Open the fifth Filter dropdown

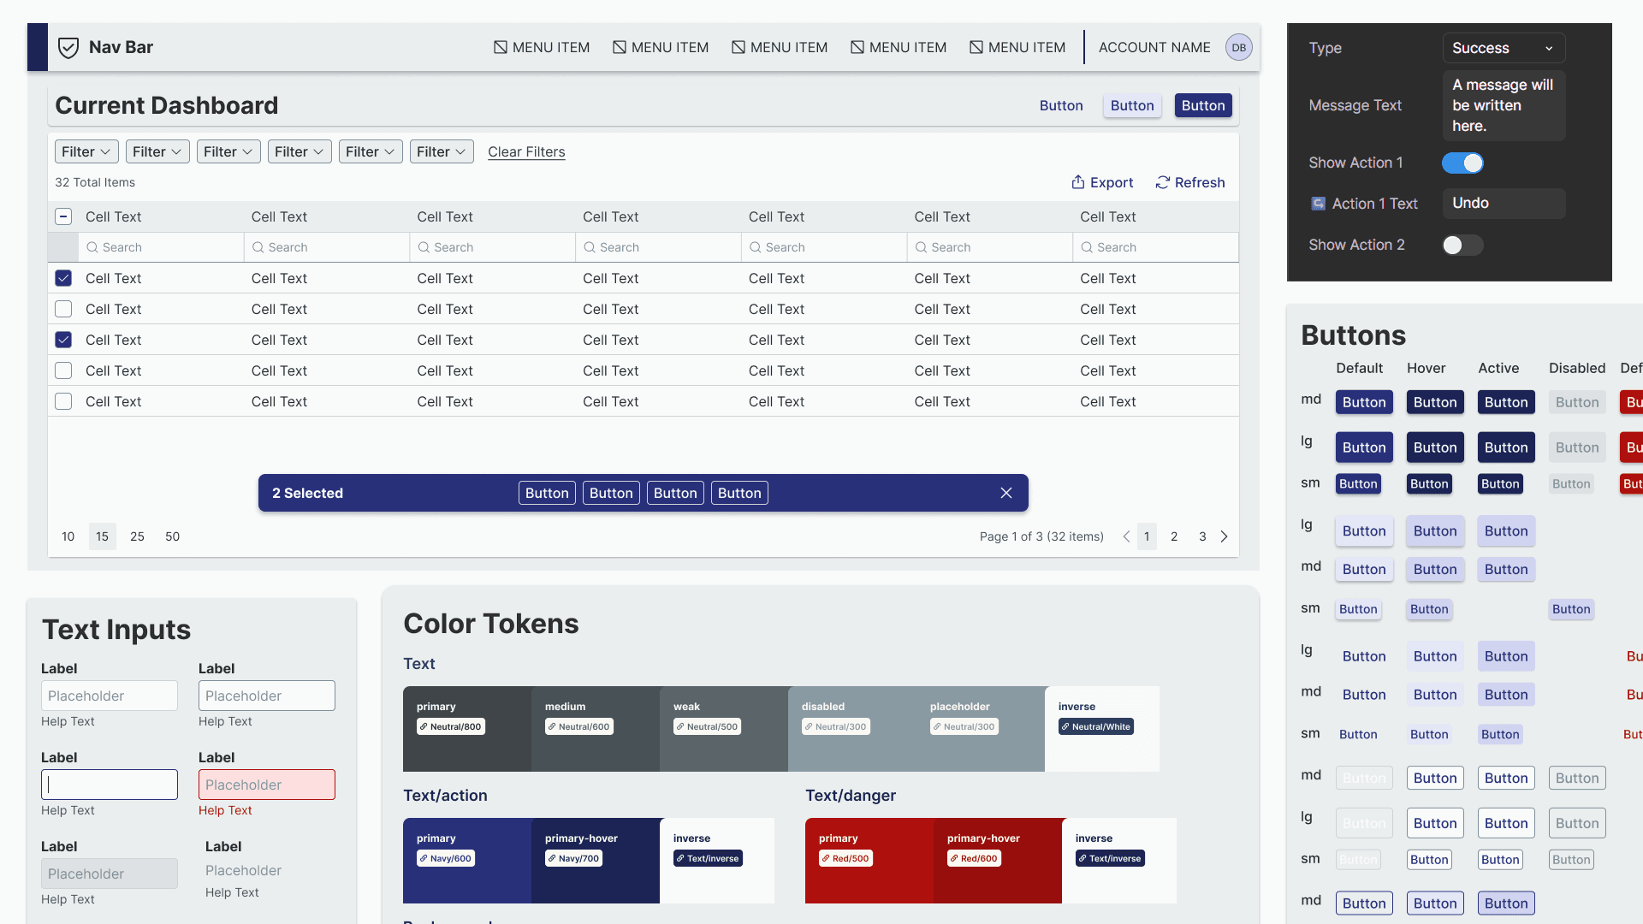pyautogui.click(x=371, y=151)
